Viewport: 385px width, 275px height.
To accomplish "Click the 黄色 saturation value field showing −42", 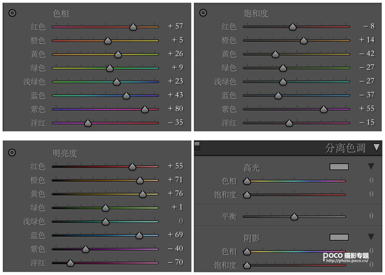I will (366, 54).
